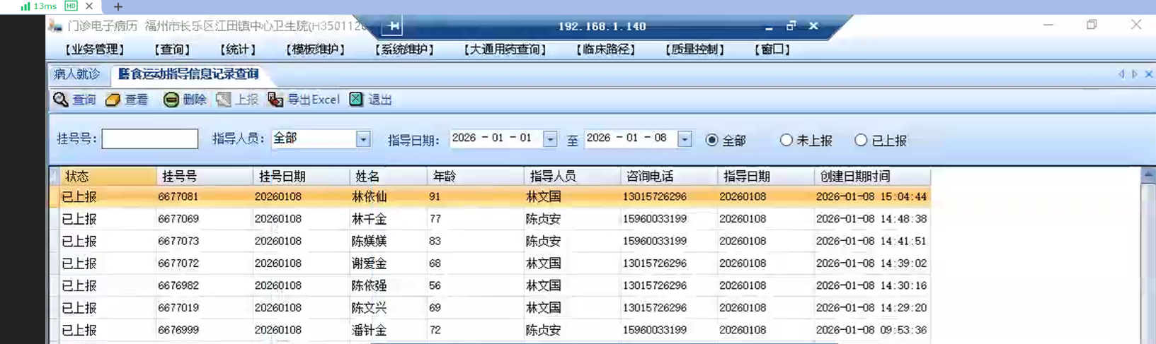The width and height of the screenshot is (1156, 344).
Task: Sort by 姓名 column header
Action: pos(389,176)
